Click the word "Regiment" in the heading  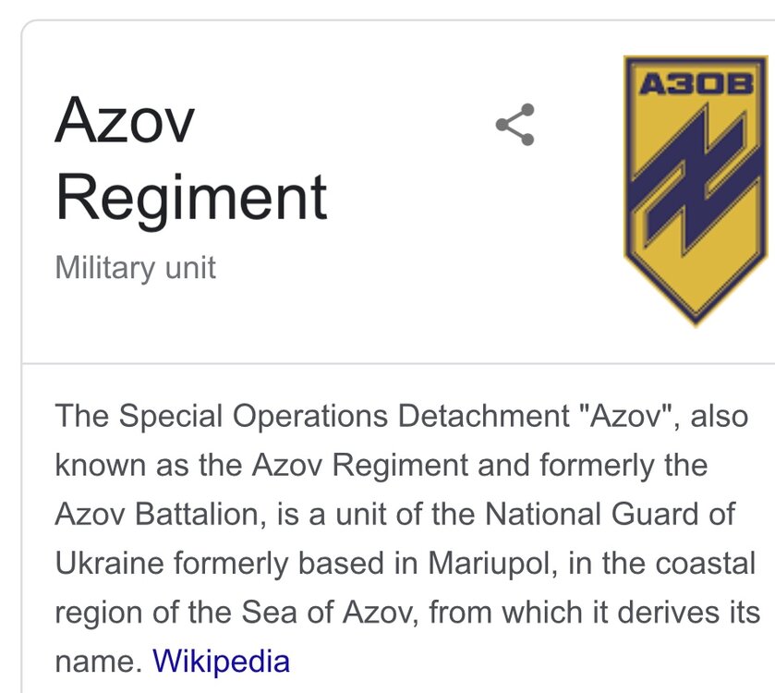click(191, 196)
